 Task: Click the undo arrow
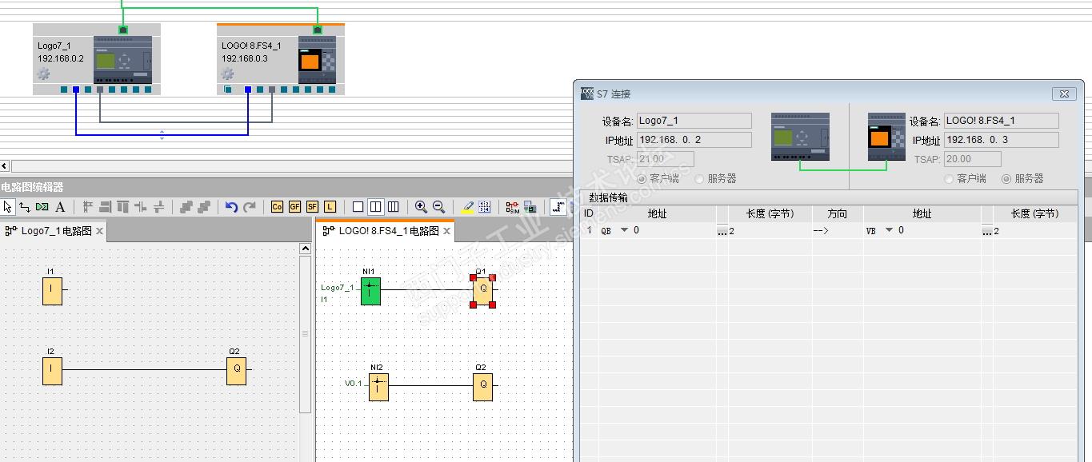(231, 207)
